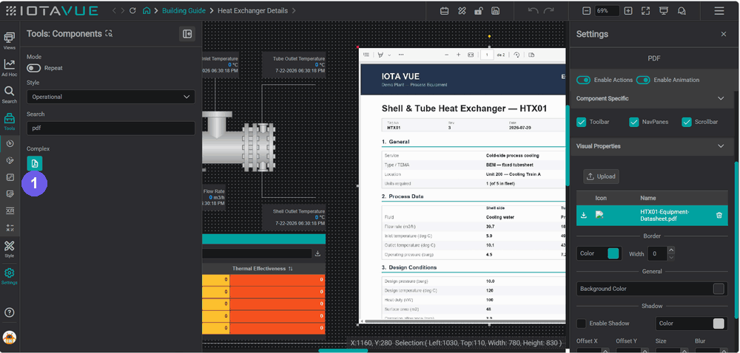The height and width of the screenshot is (353, 740).
Task: Open the Settings sidebar panel
Action: click(x=10, y=276)
